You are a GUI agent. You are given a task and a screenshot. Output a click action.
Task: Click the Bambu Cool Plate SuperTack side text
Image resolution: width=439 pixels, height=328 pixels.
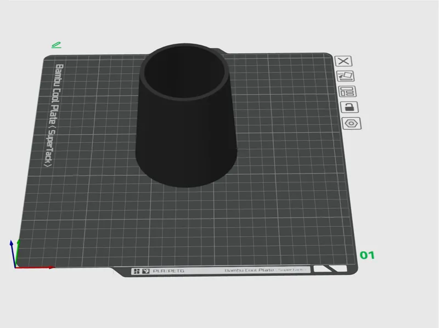pos(54,115)
